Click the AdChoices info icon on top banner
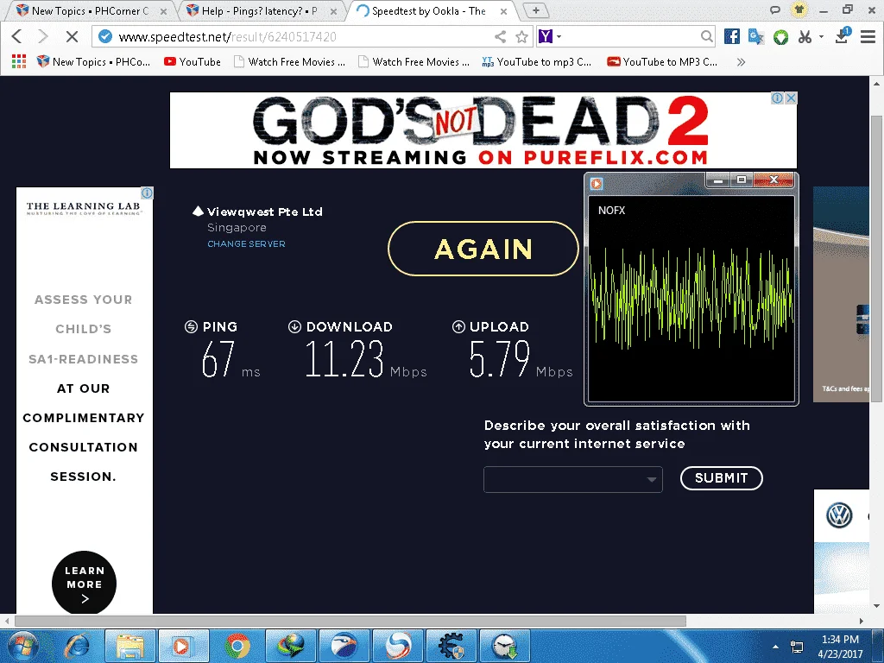The height and width of the screenshot is (663, 884). pos(778,98)
